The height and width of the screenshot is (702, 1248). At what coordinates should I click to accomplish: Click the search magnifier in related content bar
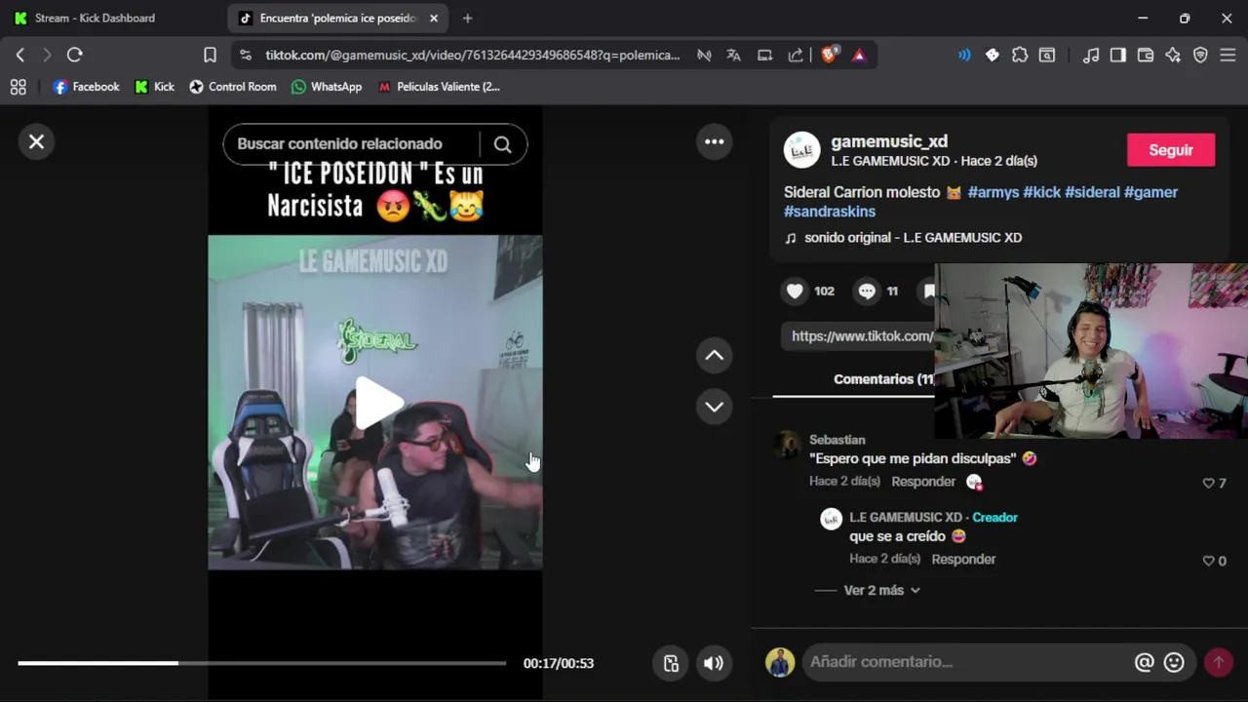(x=502, y=144)
